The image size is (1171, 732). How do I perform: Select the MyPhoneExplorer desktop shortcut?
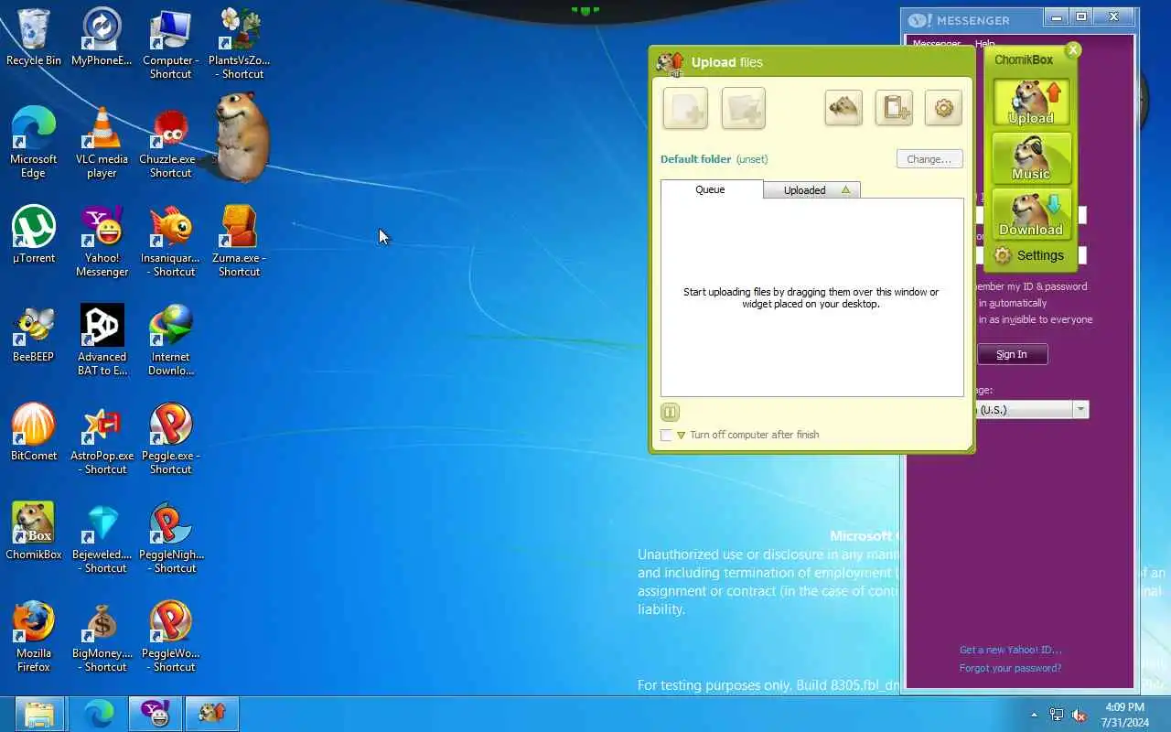102,38
